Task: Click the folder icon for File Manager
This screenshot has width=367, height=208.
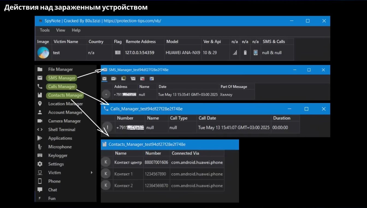Action: 40,69
